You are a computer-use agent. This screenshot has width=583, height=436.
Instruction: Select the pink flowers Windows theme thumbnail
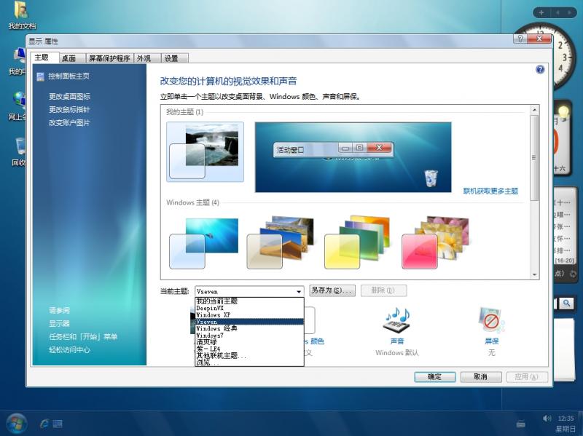(436, 242)
